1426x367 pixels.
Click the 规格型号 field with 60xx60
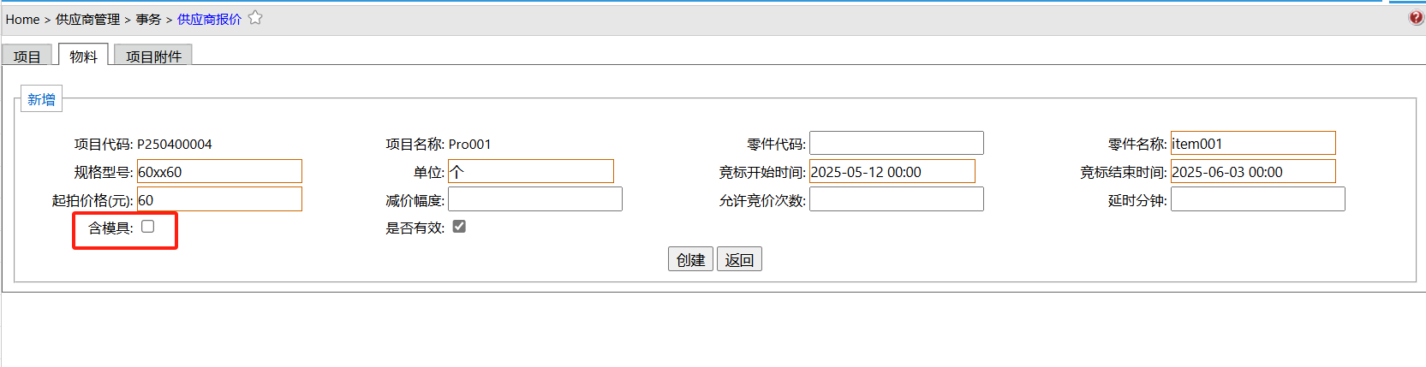click(219, 171)
